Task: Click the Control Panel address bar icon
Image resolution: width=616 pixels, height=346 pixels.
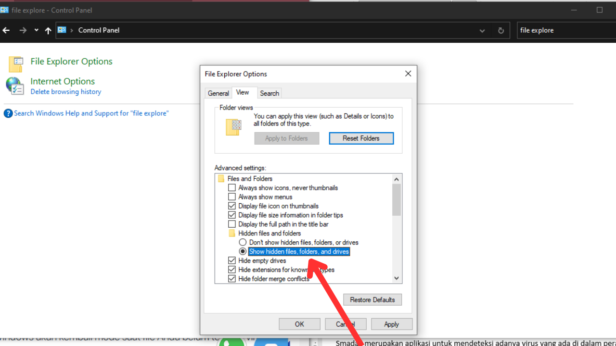Action: [x=62, y=30]
